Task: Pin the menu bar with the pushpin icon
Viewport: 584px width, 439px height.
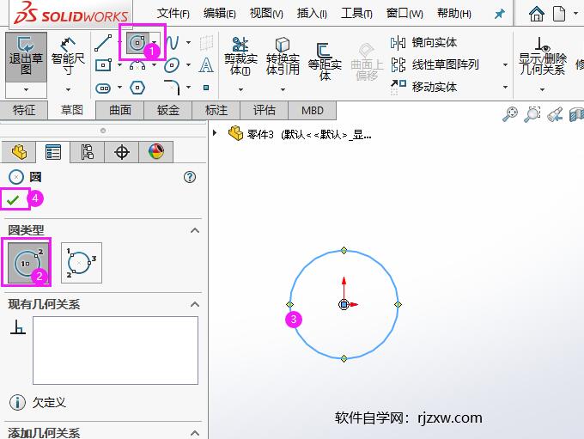Action: (x=499, y=14)
